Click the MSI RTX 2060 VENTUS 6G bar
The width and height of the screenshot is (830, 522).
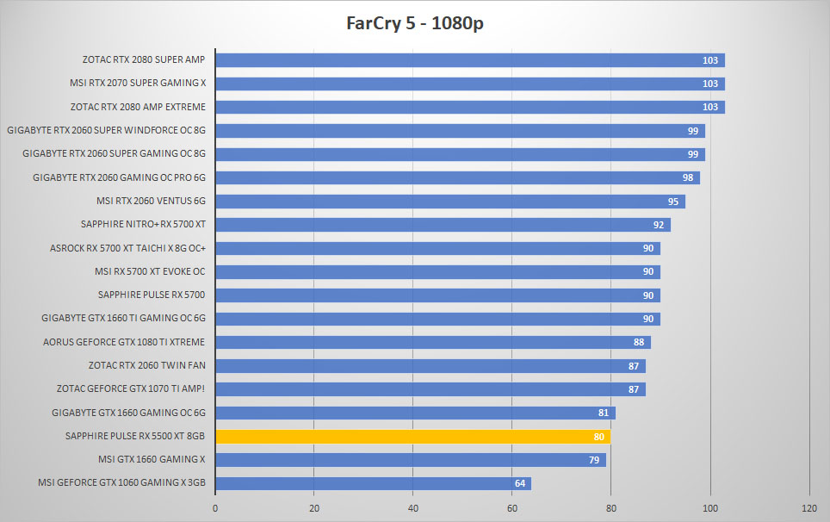pos(450,202)
